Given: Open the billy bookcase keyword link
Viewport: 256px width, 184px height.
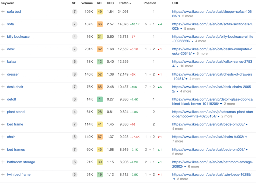Looking at the screenshot, I should (18, 36).
